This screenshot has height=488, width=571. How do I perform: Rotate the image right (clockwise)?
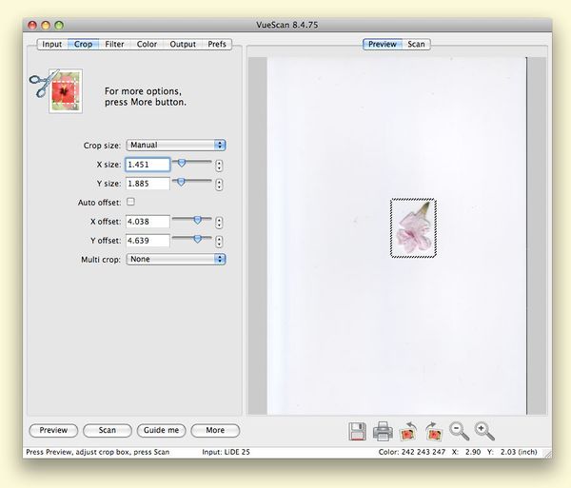pos(434,431)
